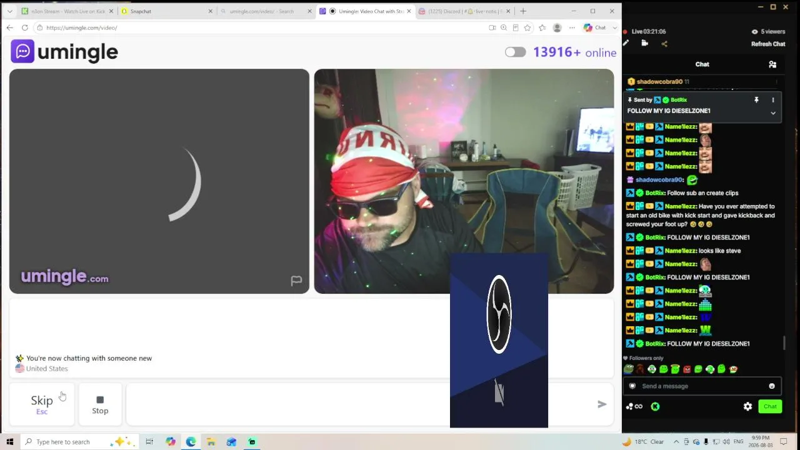Click the Chat header title

(702, 64)
